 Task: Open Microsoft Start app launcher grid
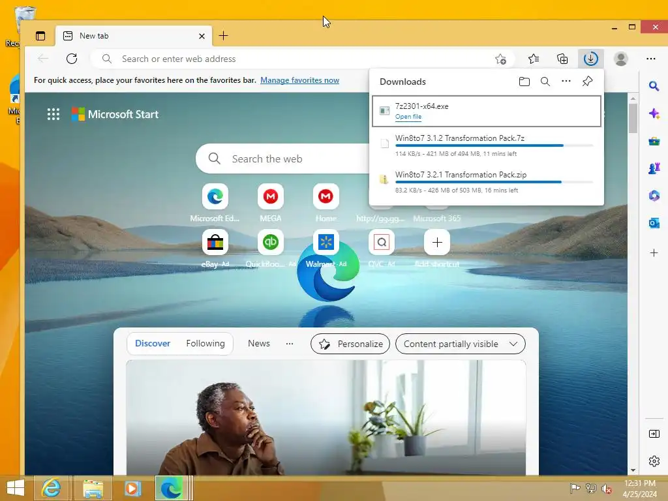[53, 114]
